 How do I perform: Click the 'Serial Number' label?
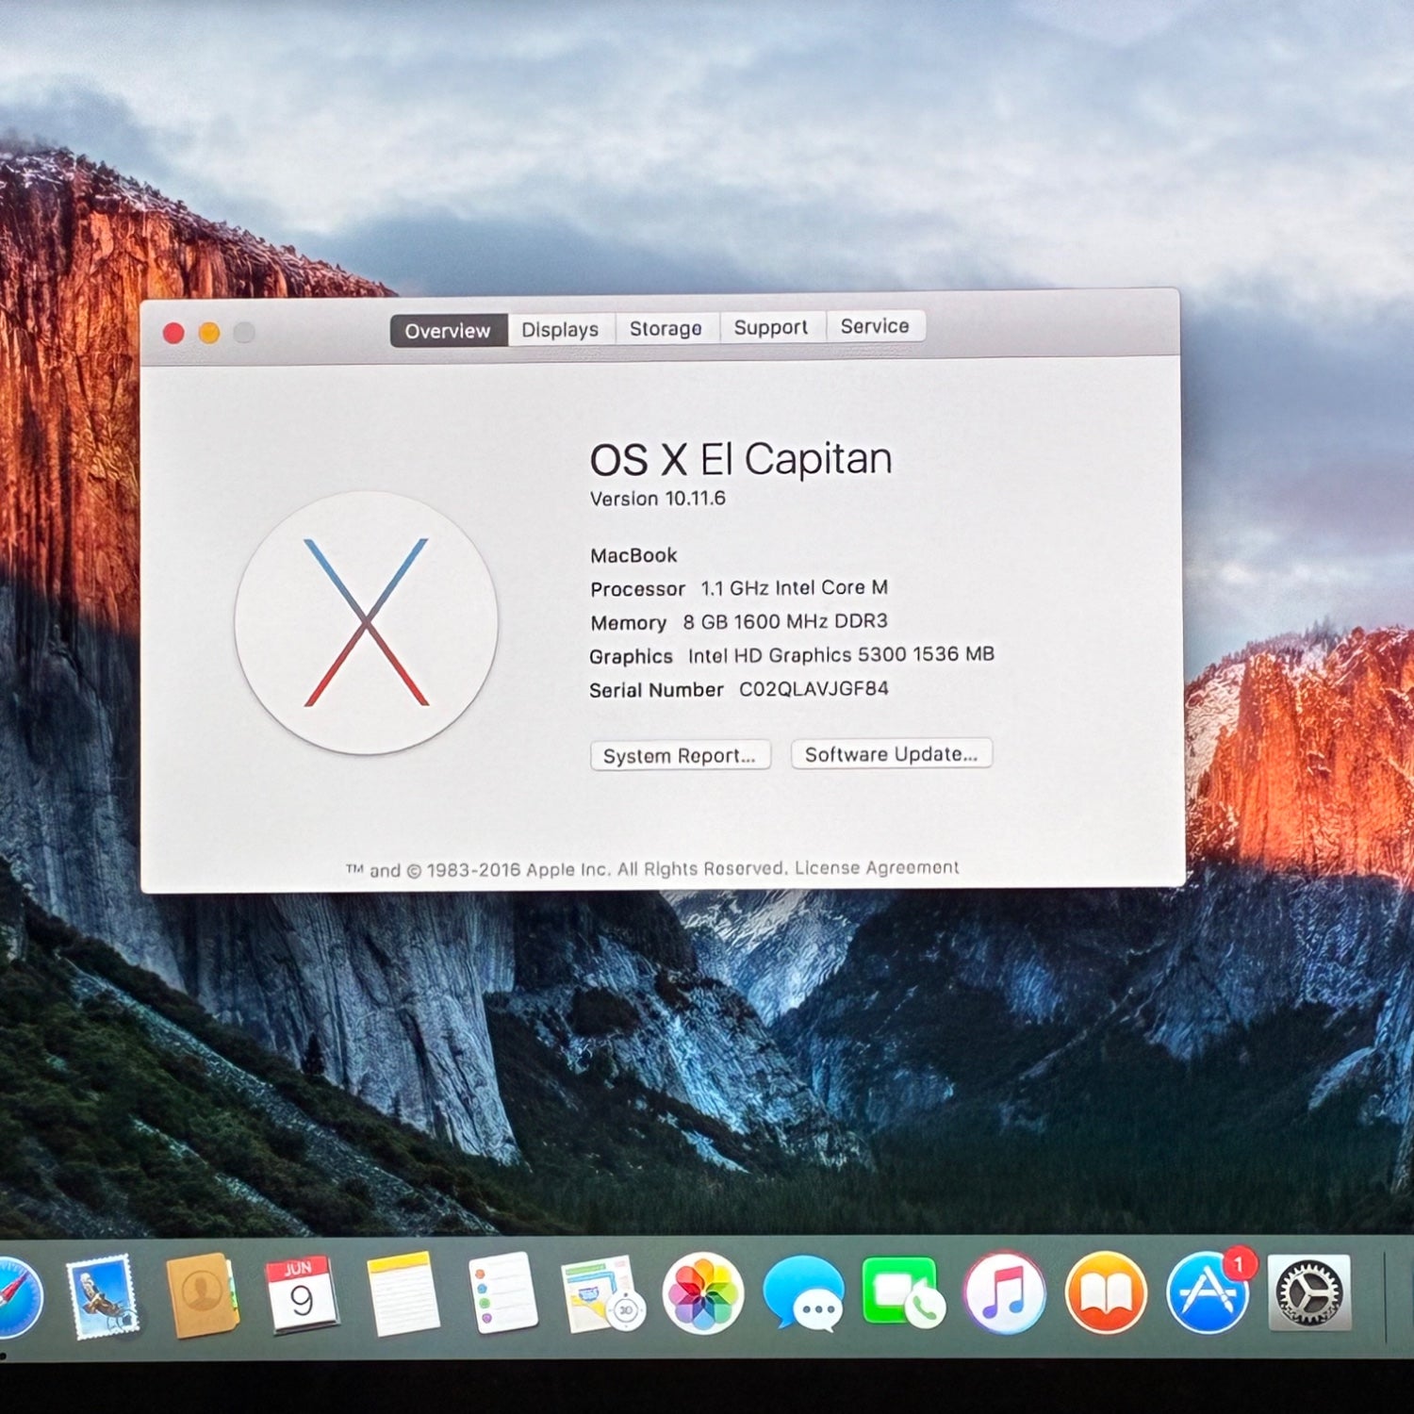coord(656,691)
